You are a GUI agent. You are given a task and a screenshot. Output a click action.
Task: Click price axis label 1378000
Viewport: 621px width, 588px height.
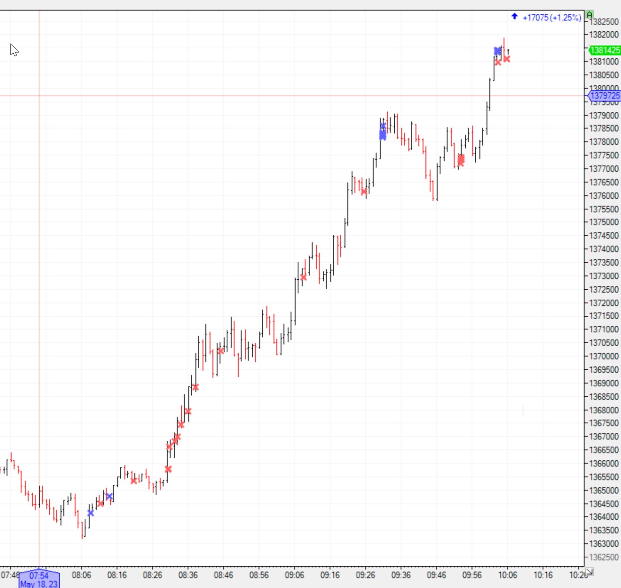pyautogui.click(x=604, y=142)
